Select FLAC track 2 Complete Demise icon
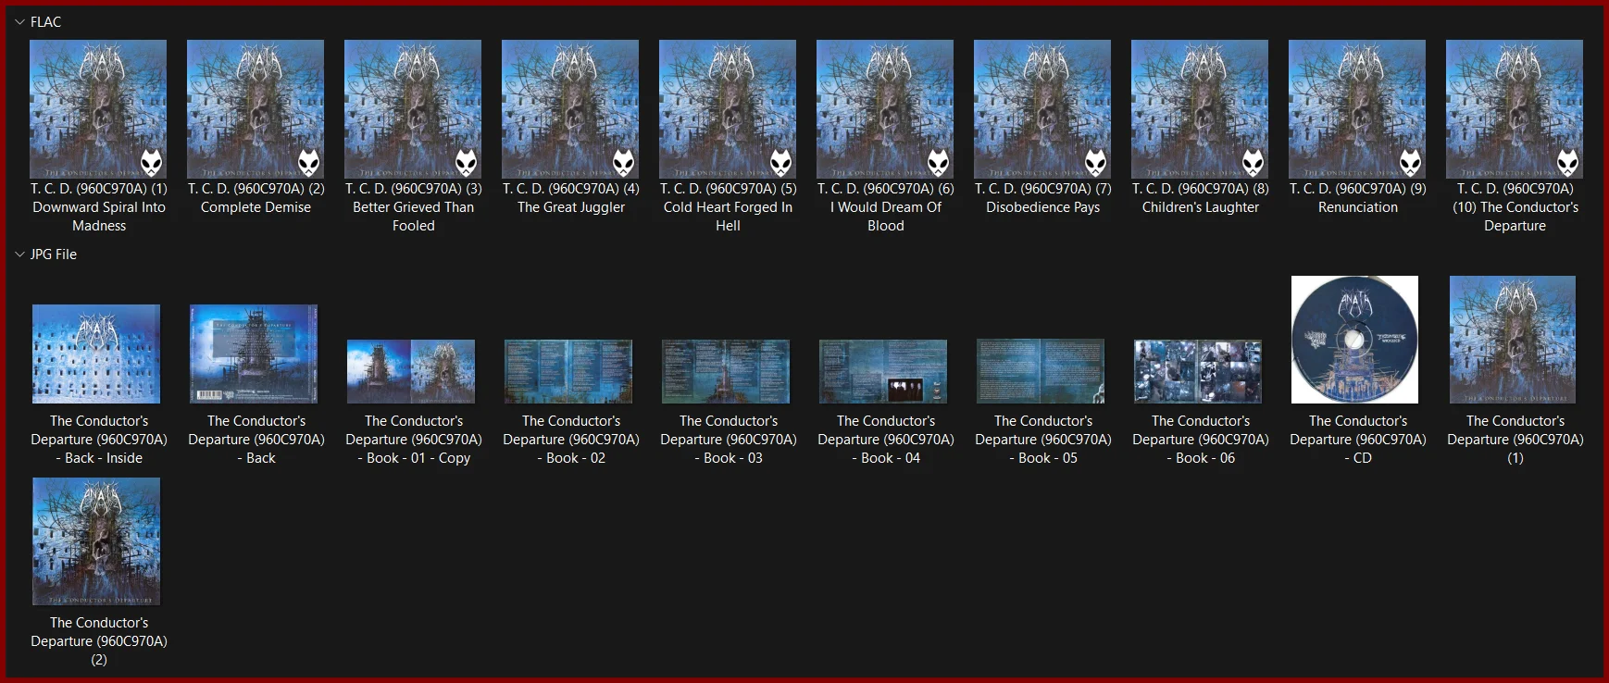Image resolution: width=1609 pixels, height=683 pixels. click(256, 109)
